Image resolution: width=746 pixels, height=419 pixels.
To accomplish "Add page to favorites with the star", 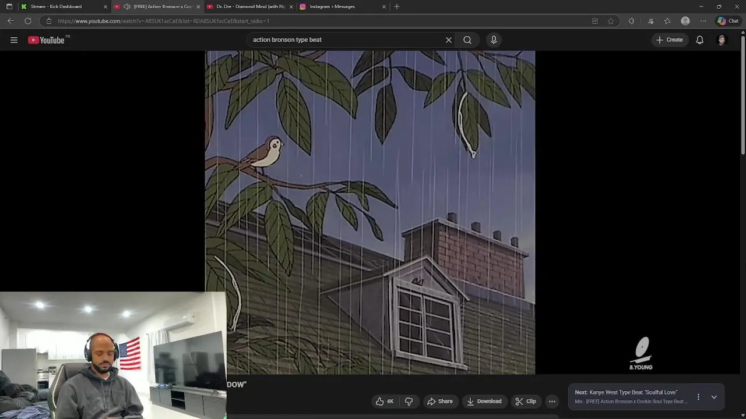I will coord(611,21).
